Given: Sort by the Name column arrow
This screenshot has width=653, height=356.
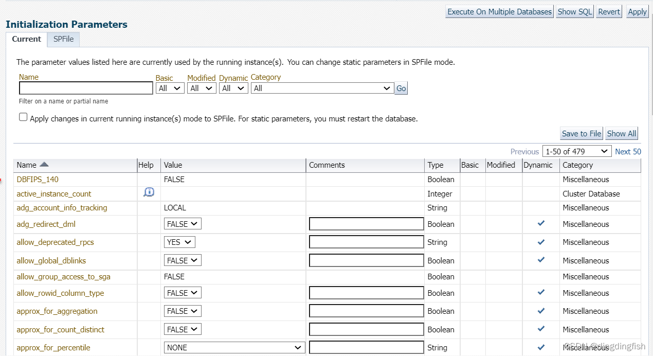Looking at the screenshot, I should click(x=44, y=165).
